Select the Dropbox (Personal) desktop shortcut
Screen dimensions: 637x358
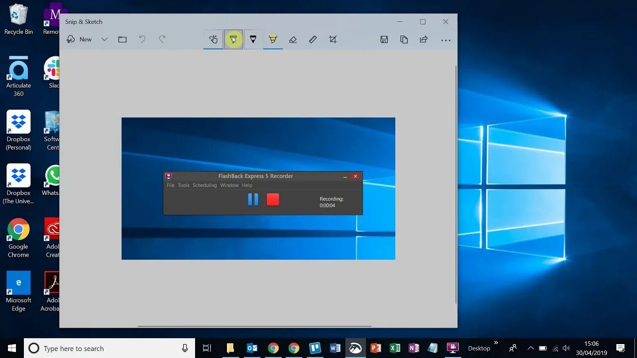pos(18,130)
